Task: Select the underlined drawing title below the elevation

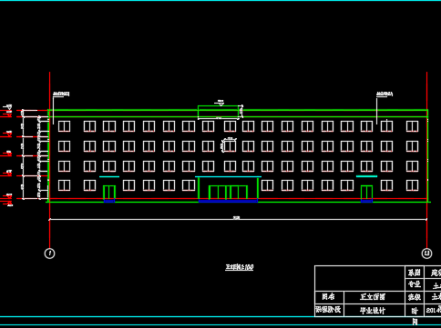Action: click(x=240, y=267)
